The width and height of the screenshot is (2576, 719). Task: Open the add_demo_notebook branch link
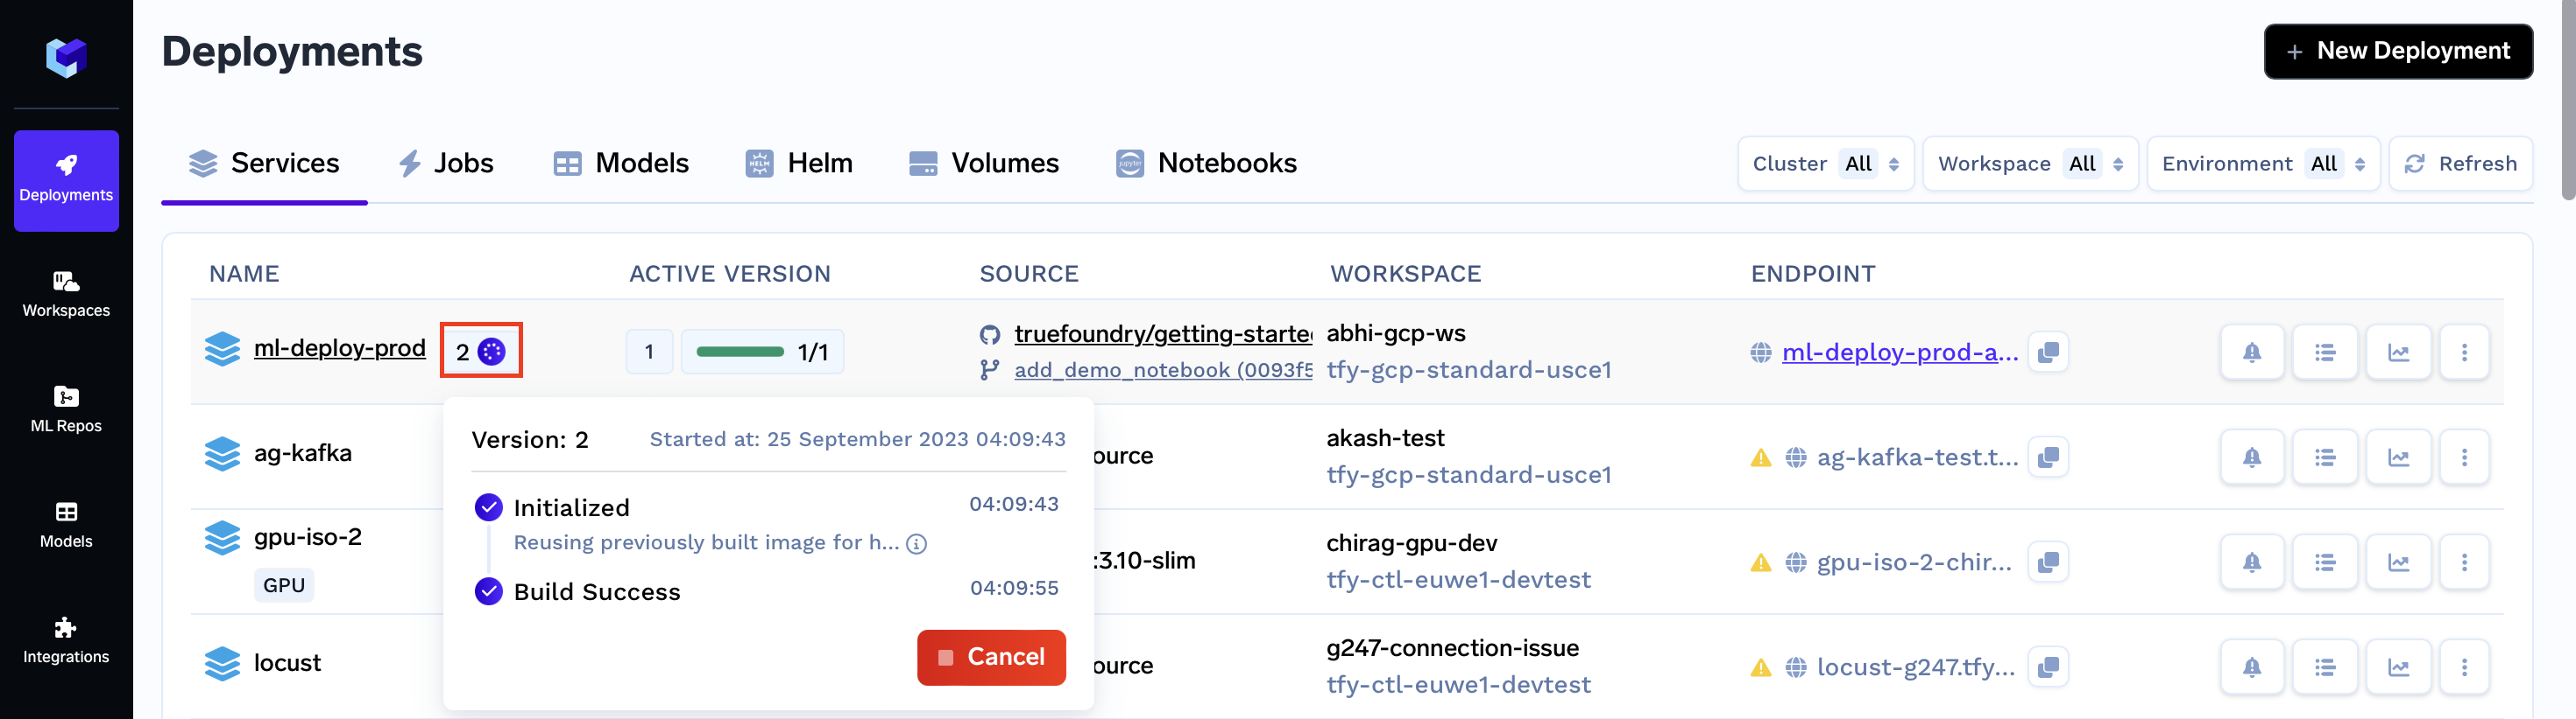(x=1163, y=371)
